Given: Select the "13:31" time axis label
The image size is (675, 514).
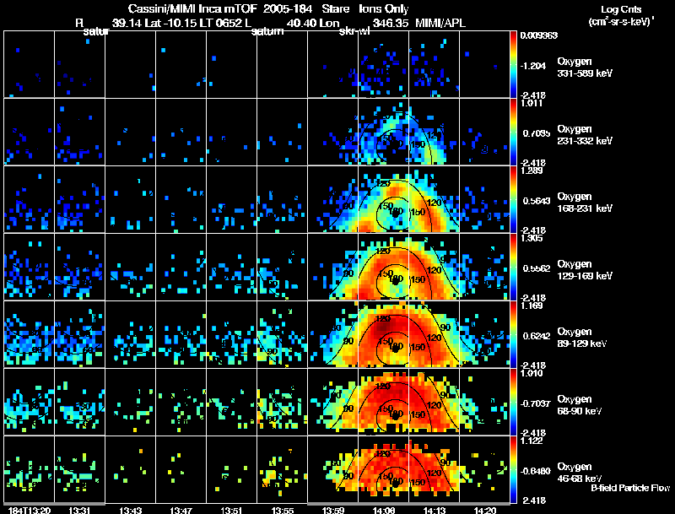Looking at the screenshot, I should tap(79, 510).
